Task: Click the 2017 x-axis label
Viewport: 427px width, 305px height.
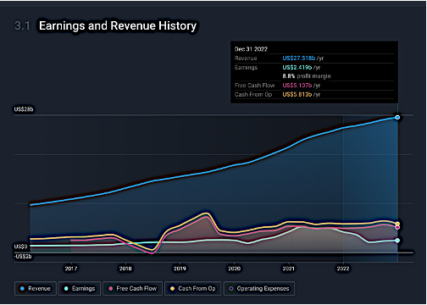Action: [71, 269]
